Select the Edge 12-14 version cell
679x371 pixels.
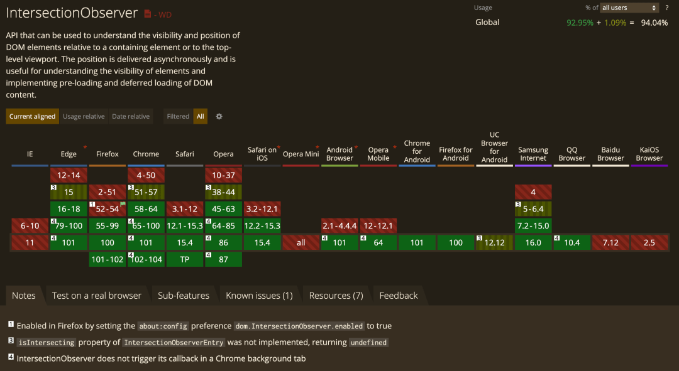69,175
